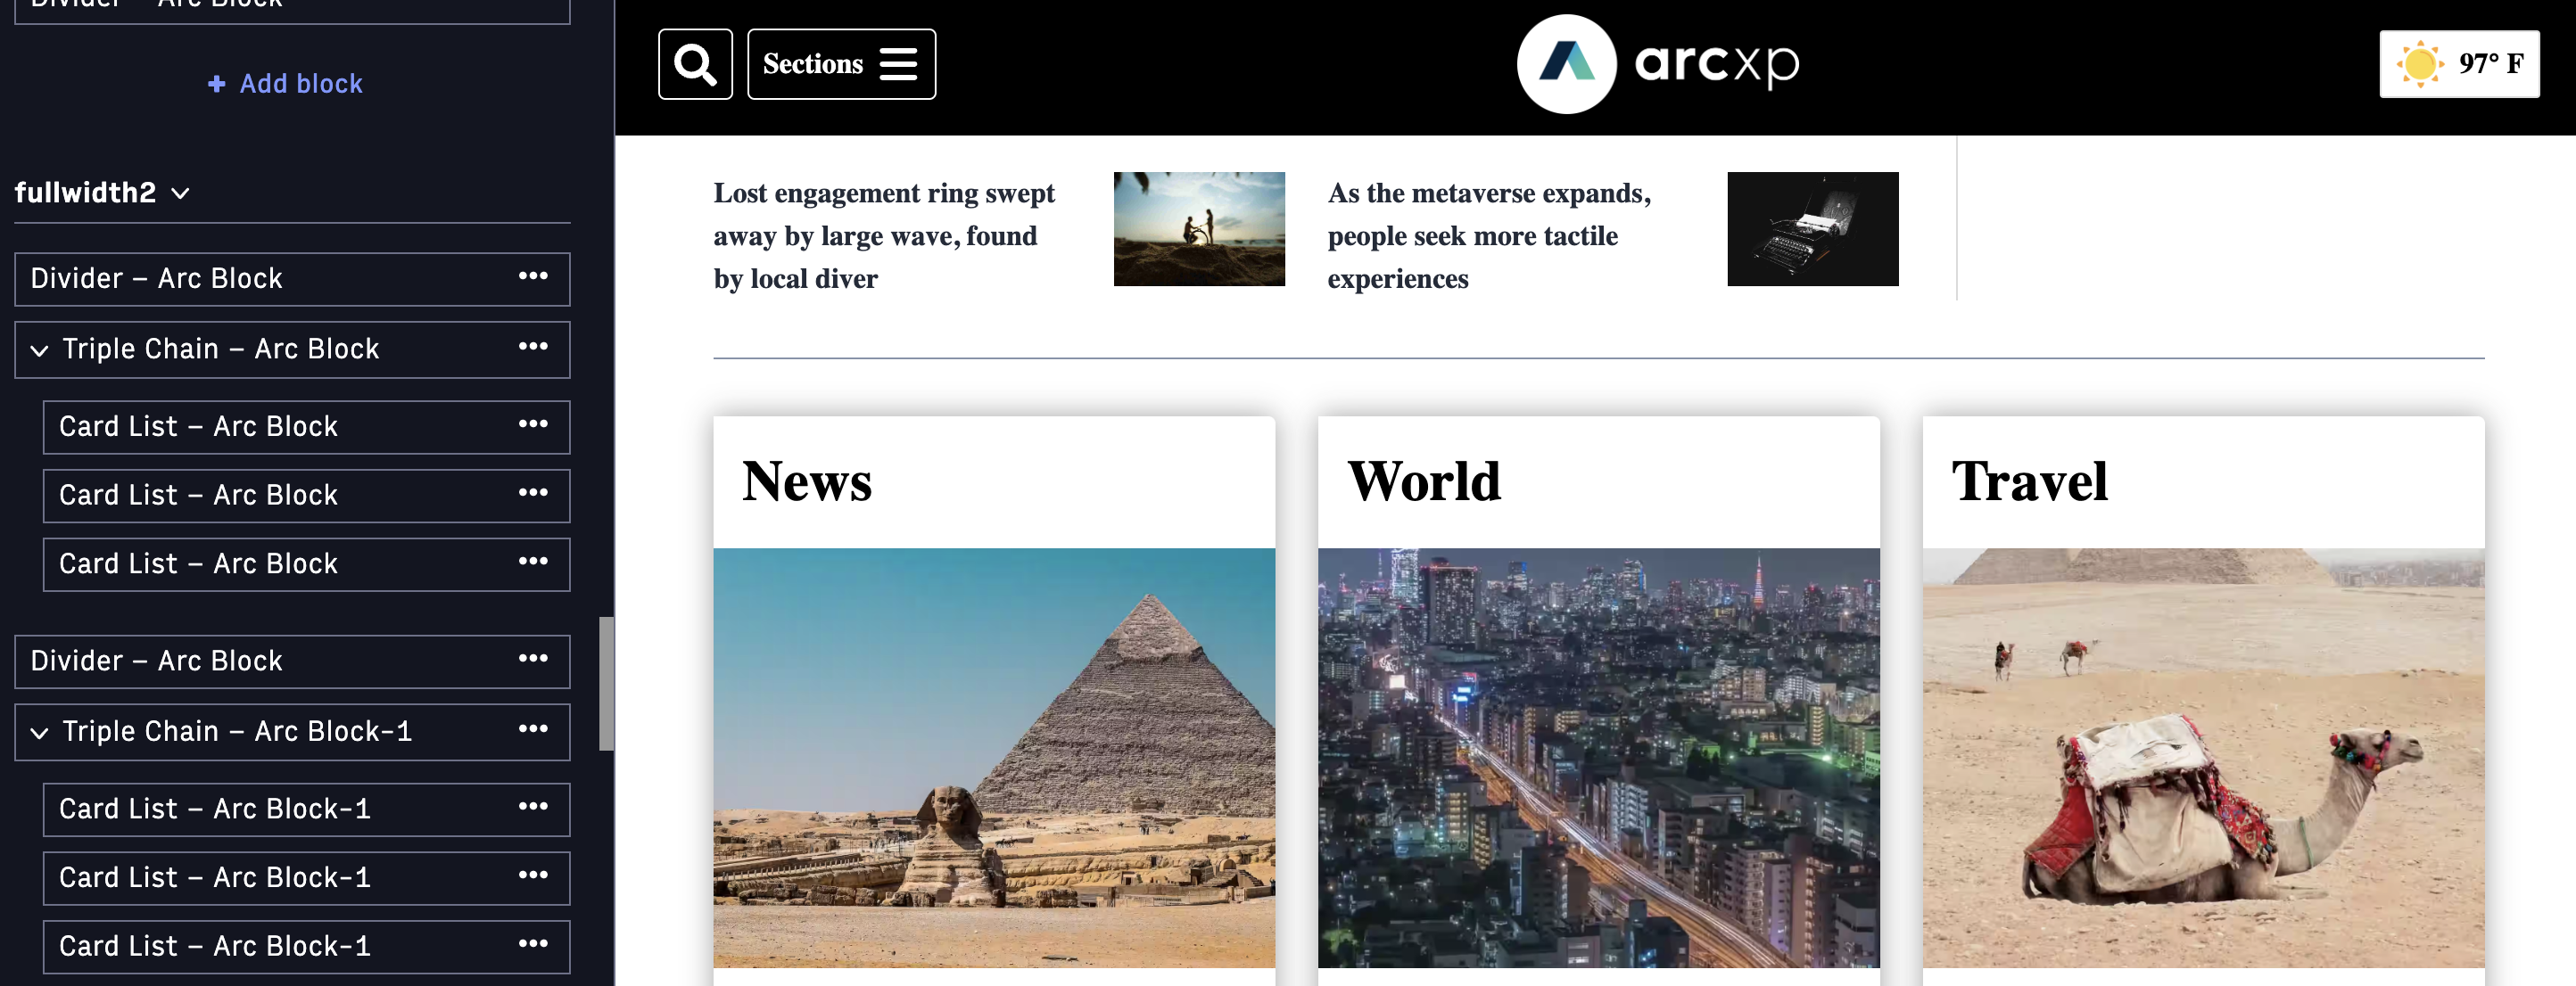The width and height of the screenshot is (2576, 986).
Task: Click the fullwidth2 section title
Action: (x=86, y=193)
